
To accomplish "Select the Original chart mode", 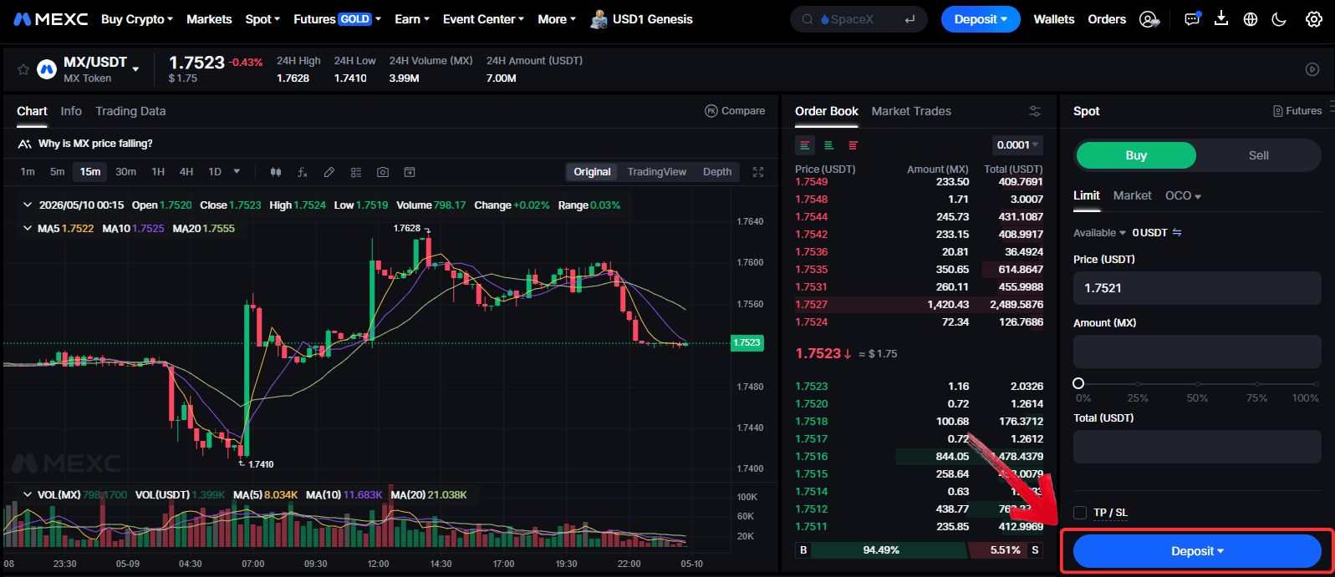I will point(592,172).
